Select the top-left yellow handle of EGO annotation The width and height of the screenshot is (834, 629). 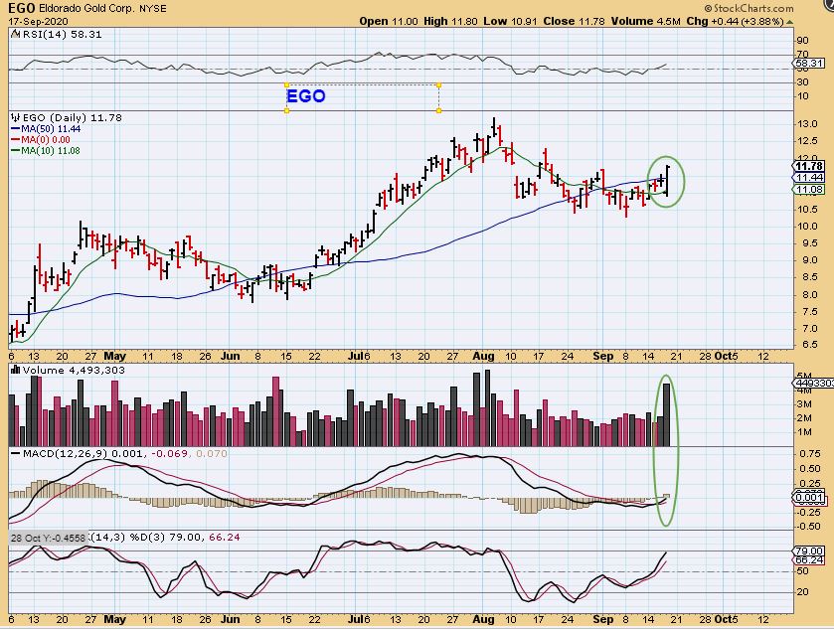[286, 84]
